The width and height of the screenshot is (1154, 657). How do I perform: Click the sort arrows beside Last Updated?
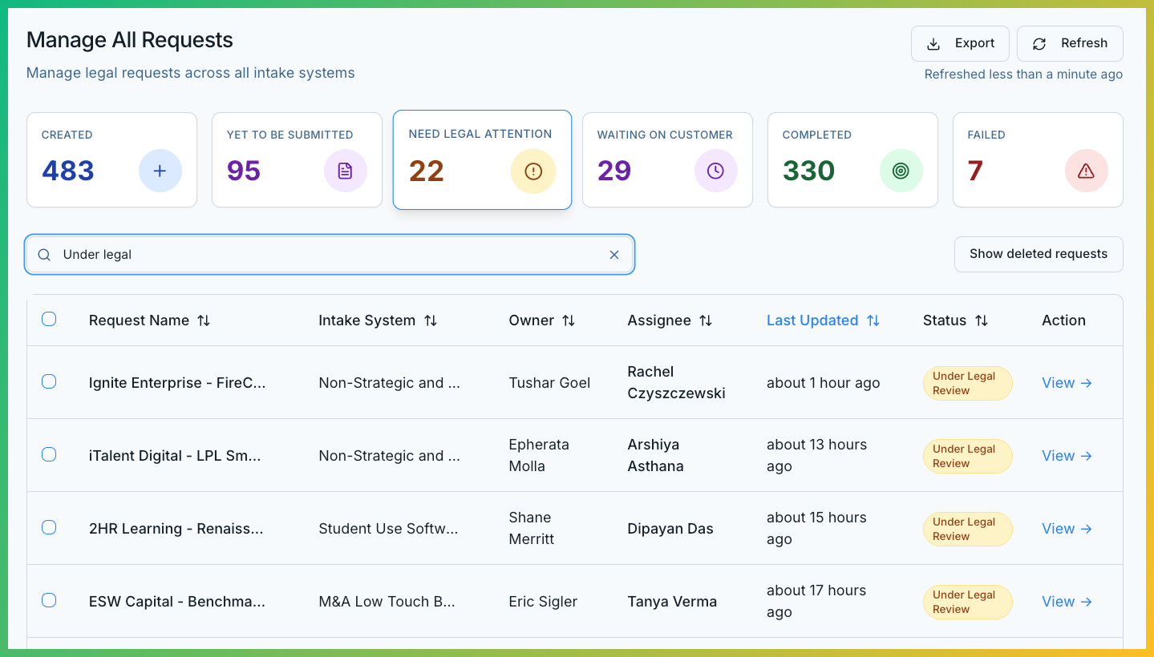(x=873, y=320)
